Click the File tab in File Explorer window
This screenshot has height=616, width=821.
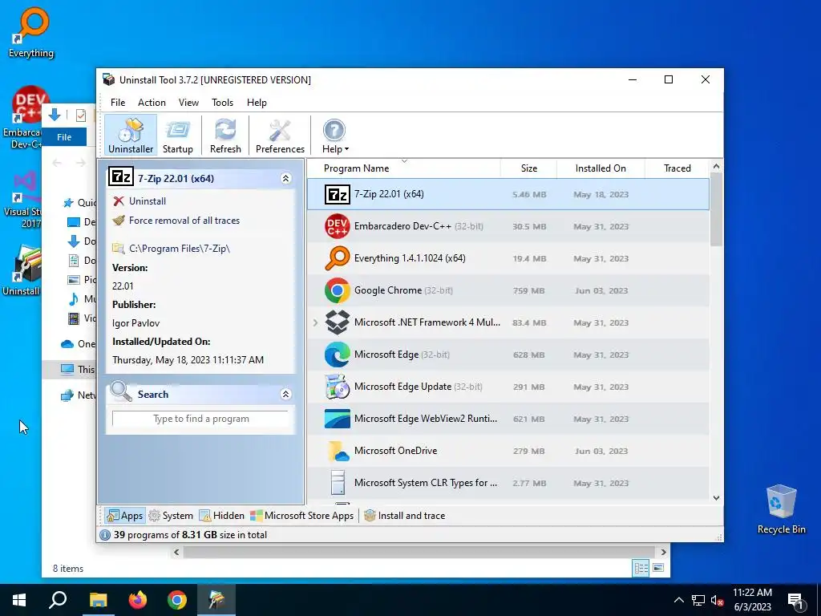click(64, 137)
